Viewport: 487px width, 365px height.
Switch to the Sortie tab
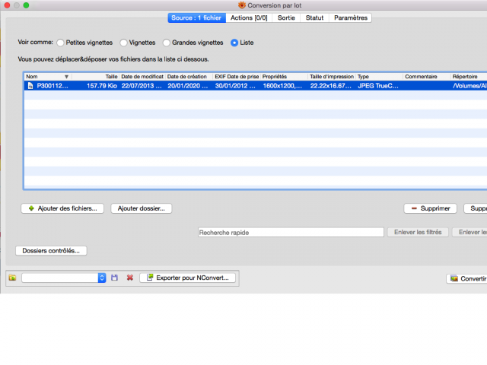point(286,17)
